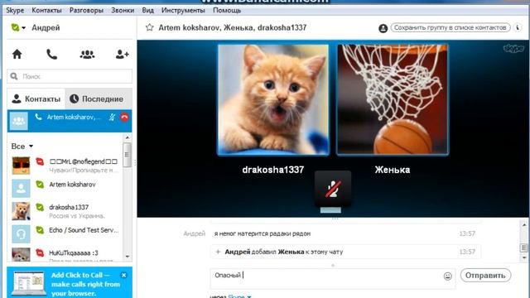Click splitter handle between video and chat
This screenshot has width=530, height=298.
tap(335, 219)
